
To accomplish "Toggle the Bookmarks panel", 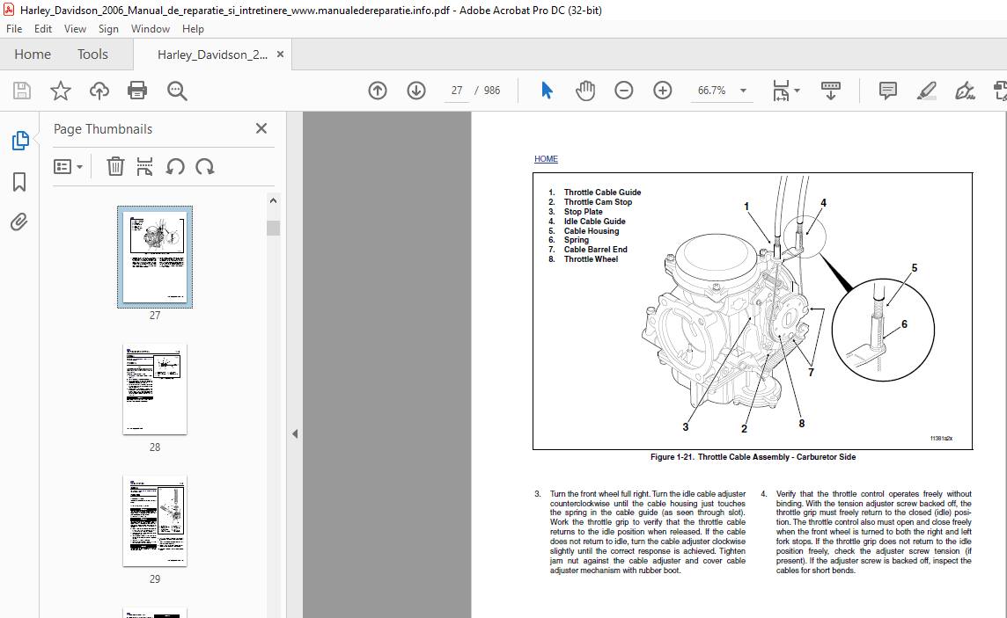I will point(18,182).
